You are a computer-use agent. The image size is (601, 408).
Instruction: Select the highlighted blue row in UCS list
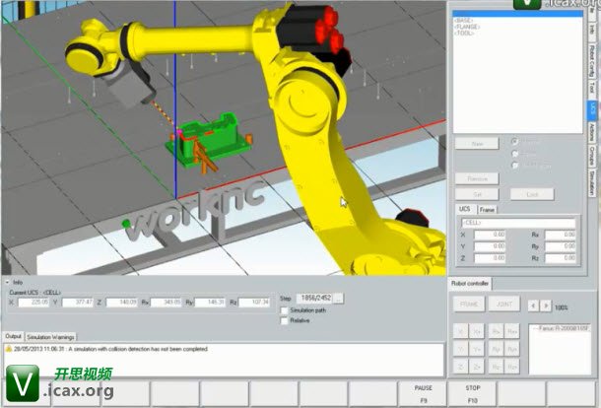click(518, 14)
